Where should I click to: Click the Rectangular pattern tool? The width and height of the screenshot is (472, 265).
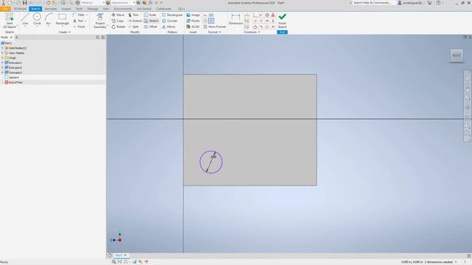(172, 15)
